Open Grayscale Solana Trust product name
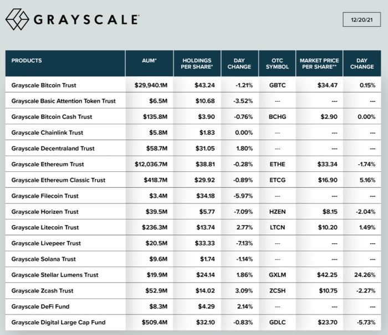The height and width of the screenshot is (335, 388). tap(44, 259)
